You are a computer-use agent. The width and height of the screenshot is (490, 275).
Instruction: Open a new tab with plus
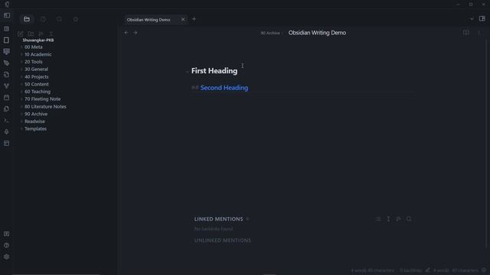pyautogui.click(x=194, y=19)
